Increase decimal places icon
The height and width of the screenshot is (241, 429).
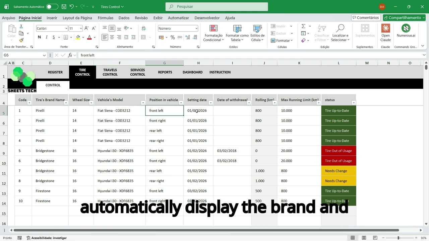tap(187, 37)
